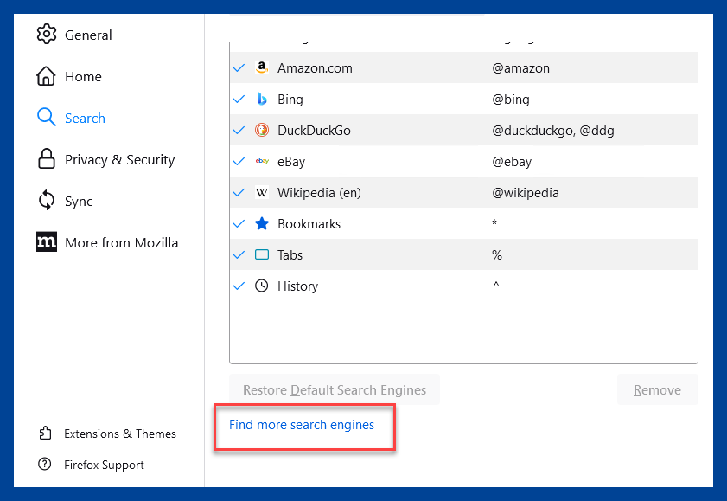This screenshot has width=727, height=501.
Task: Click the Home house icon
Action: pos(46,76)
